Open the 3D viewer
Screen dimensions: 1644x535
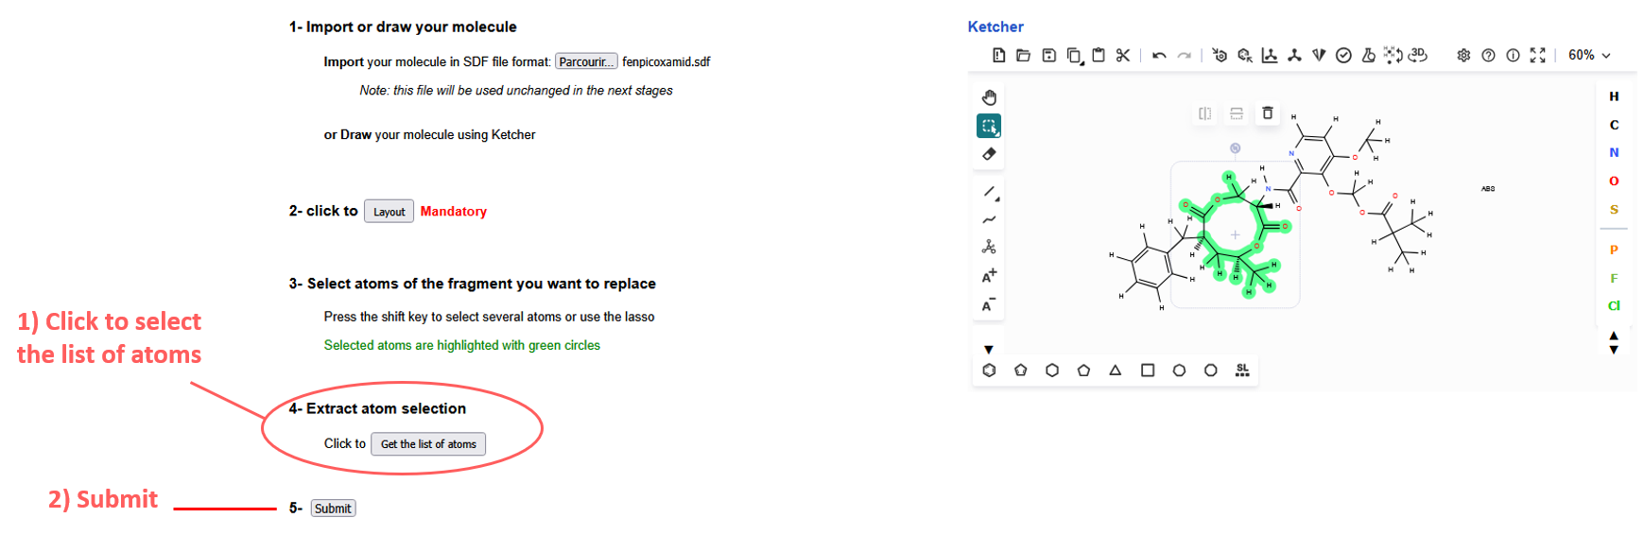tap(1417, 56)
